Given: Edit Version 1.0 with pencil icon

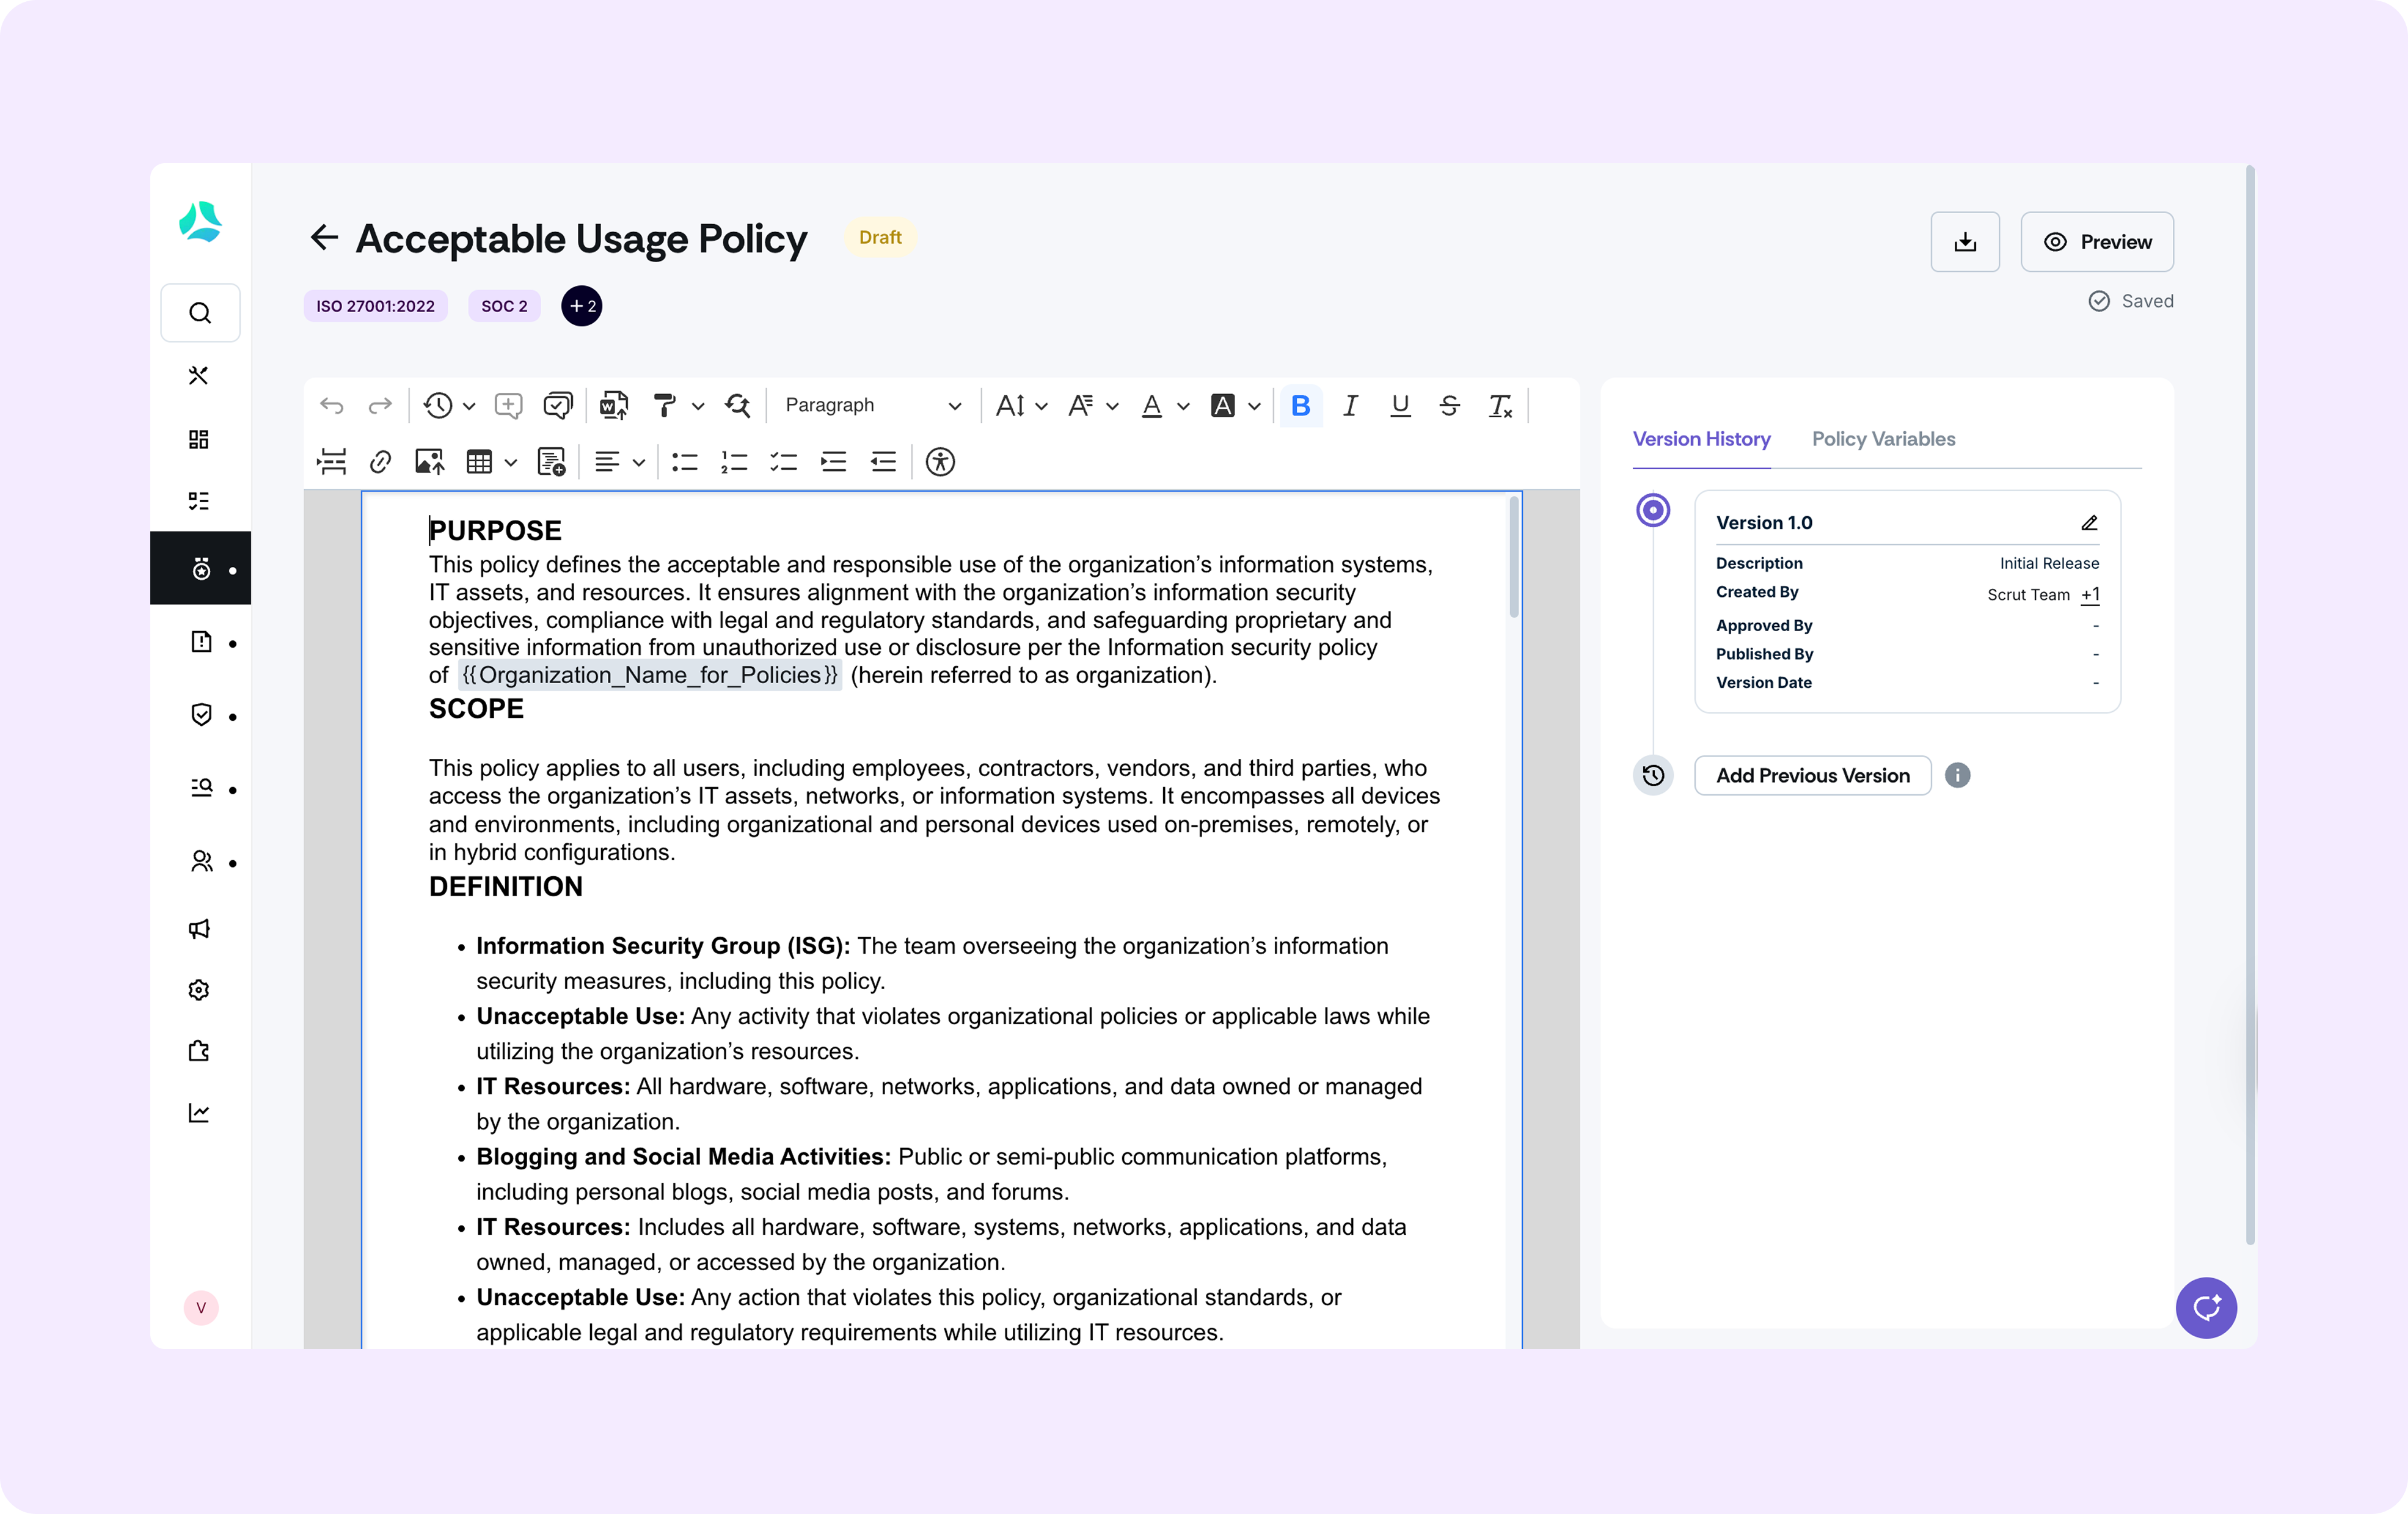Looking at the screenshot, I should pos(2089,523).
